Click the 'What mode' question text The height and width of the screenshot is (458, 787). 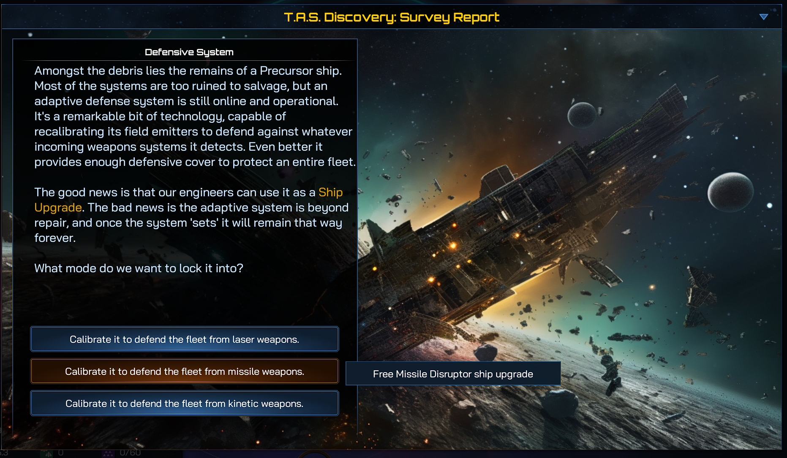tap(139, 268)
